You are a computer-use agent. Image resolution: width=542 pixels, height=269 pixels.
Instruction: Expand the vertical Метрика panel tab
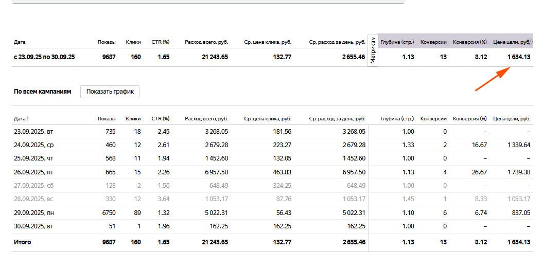coord(373,50)
